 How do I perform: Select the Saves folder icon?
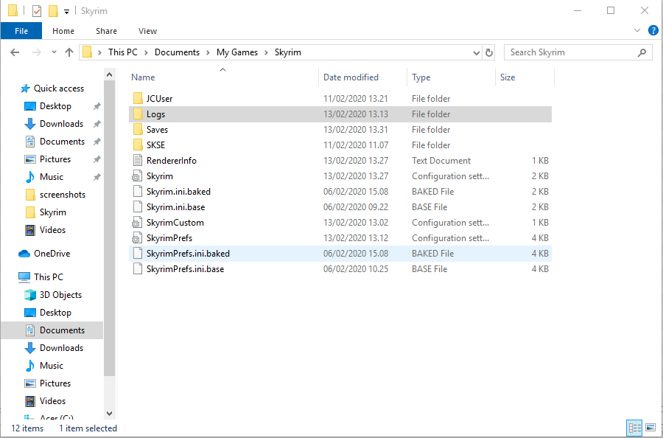point(138,130)
